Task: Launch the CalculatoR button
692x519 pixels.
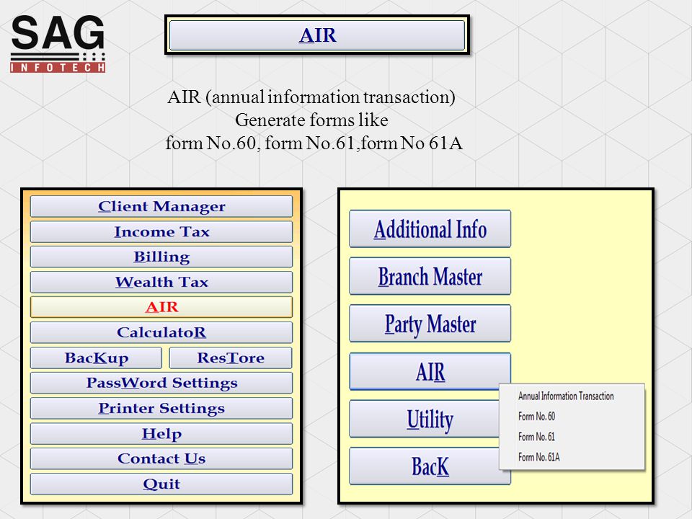Action: [x=161, y=332]
